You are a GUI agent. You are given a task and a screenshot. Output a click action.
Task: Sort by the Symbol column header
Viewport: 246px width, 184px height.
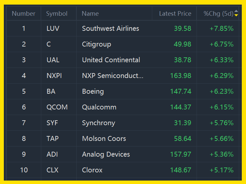[x=57, y=14]
